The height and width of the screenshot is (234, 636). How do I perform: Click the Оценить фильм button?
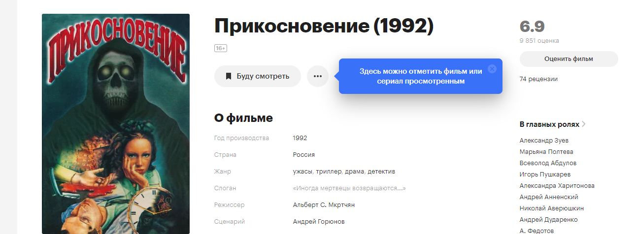pos(569,59)
